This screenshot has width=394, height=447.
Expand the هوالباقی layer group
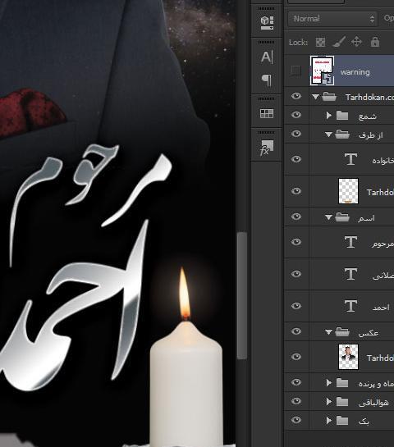[x=328, y=401]
